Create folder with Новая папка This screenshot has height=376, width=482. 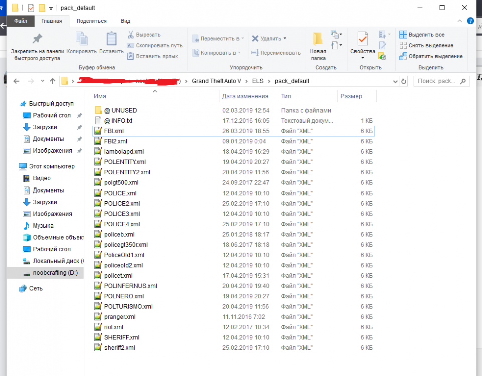[x=318, y=46]
